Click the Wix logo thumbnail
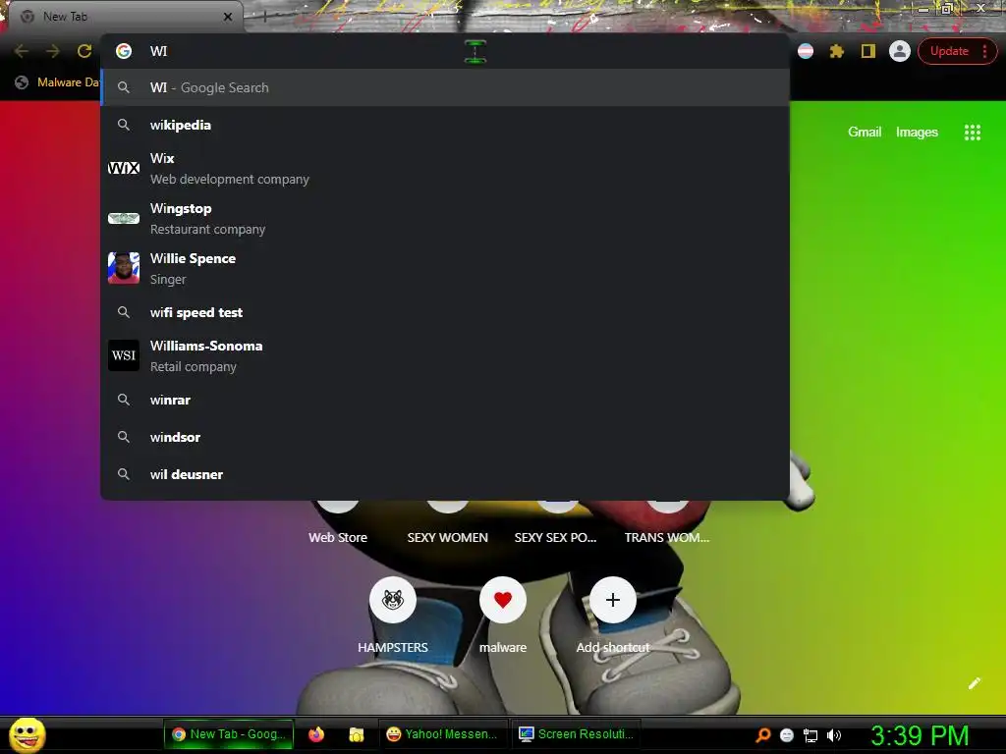Screen dimensions: 1006x754 [124, 168]
